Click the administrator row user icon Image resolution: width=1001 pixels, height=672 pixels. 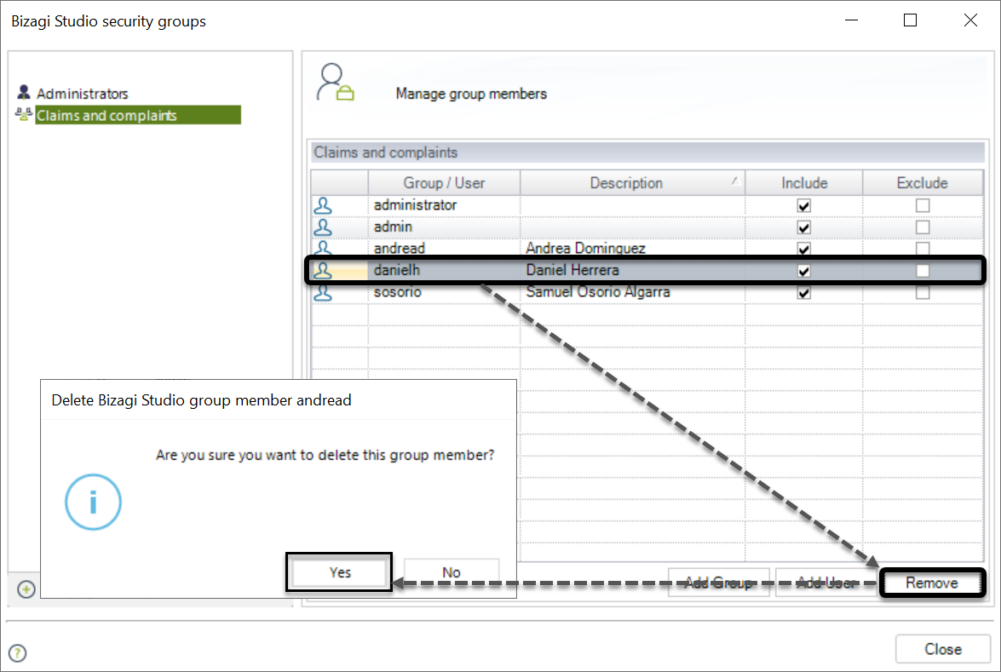pyautogui.click(x=323, y=205)
